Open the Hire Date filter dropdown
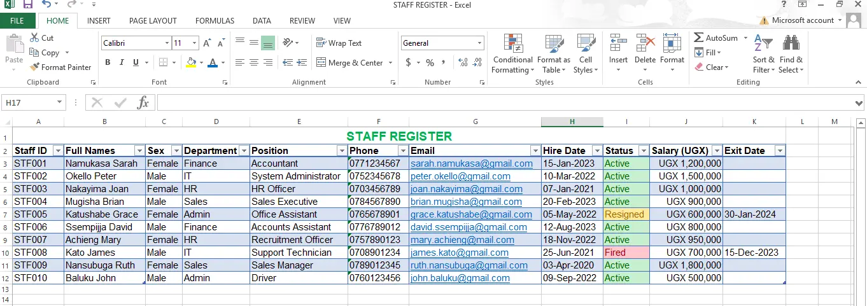This screenshot has height=306, width=867. pyautogui.click(x=597, y=151)
